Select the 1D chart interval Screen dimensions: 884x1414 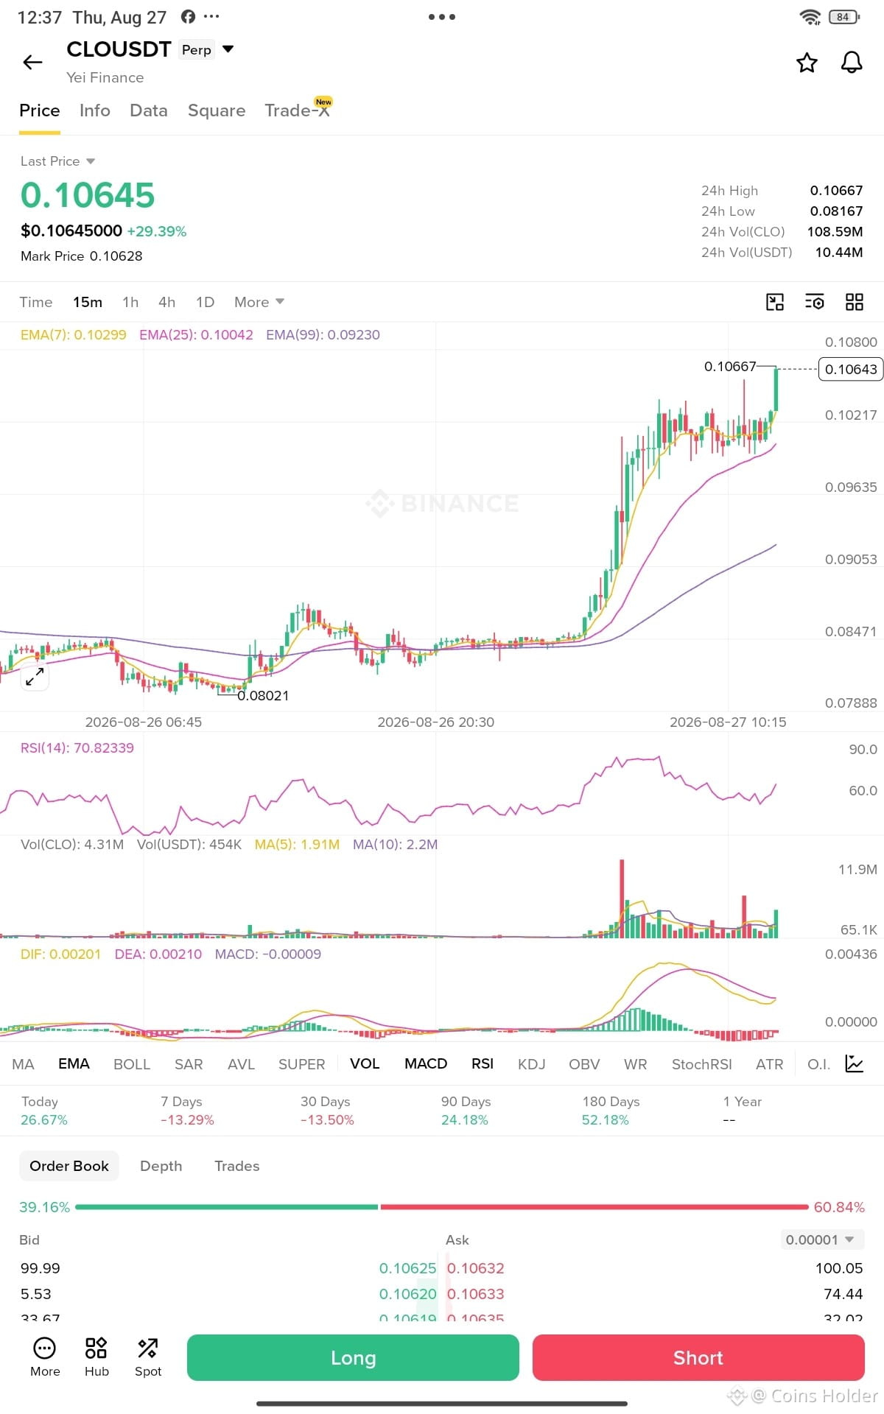click(206, 302)
